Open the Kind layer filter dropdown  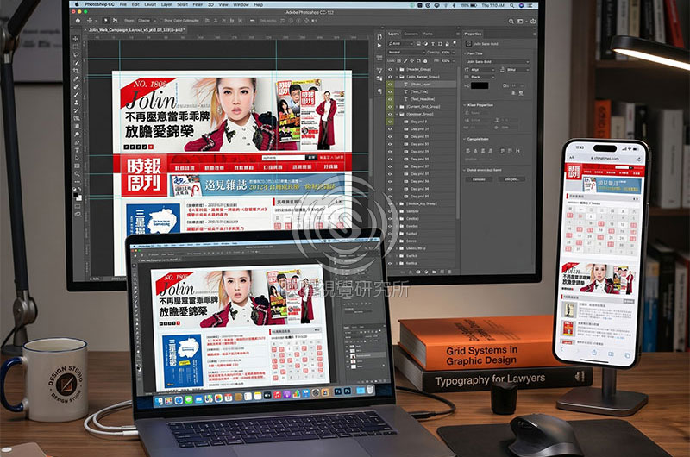[400, 44]
